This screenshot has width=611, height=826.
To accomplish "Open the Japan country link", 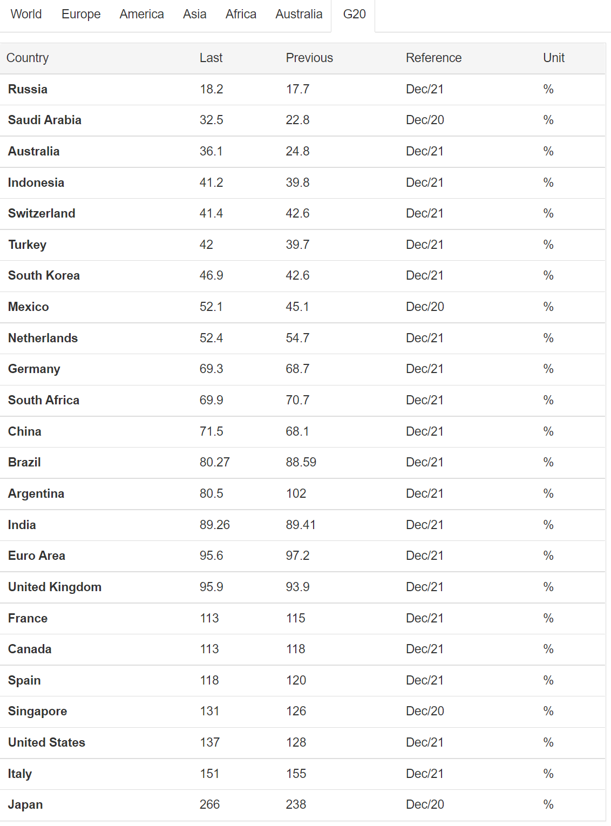I will pyautogui.click(x=25, y=804).
